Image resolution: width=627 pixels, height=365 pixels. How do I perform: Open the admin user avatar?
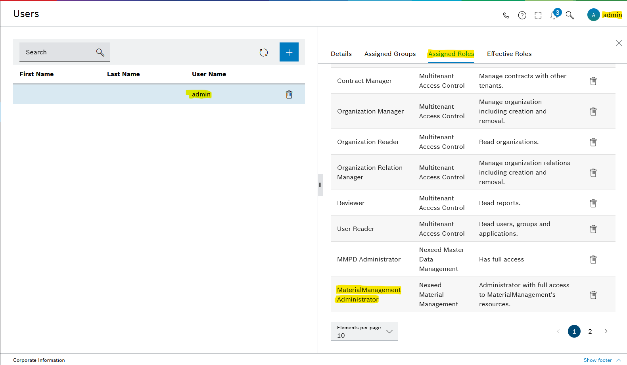tap(593, 15)
